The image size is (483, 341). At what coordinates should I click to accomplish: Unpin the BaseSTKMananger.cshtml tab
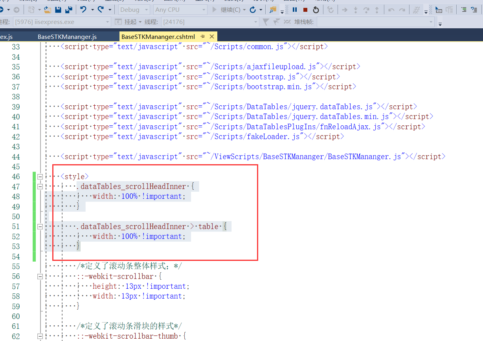pyautogui.click(x=203, y=36)
